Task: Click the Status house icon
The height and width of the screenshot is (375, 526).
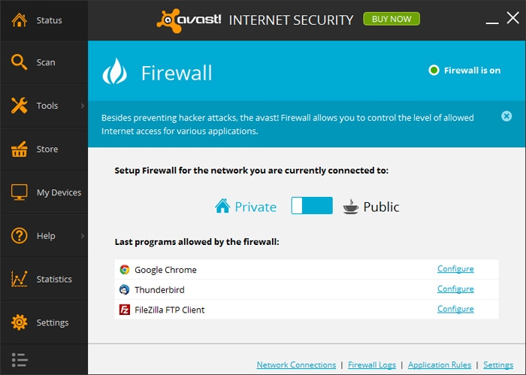Action: (x=20, y=20)
